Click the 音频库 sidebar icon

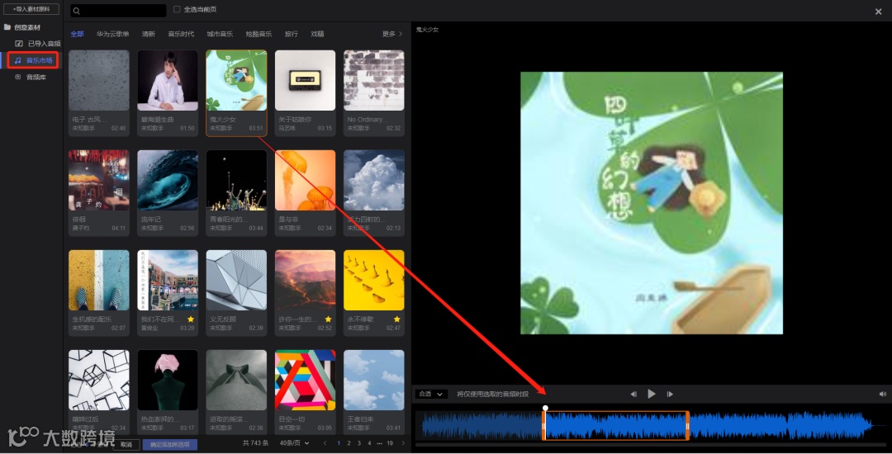click(x=17, y=77)
